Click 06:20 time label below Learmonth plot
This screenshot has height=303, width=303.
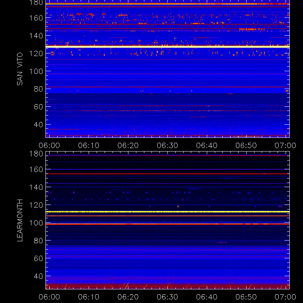[x=128, y=297]
